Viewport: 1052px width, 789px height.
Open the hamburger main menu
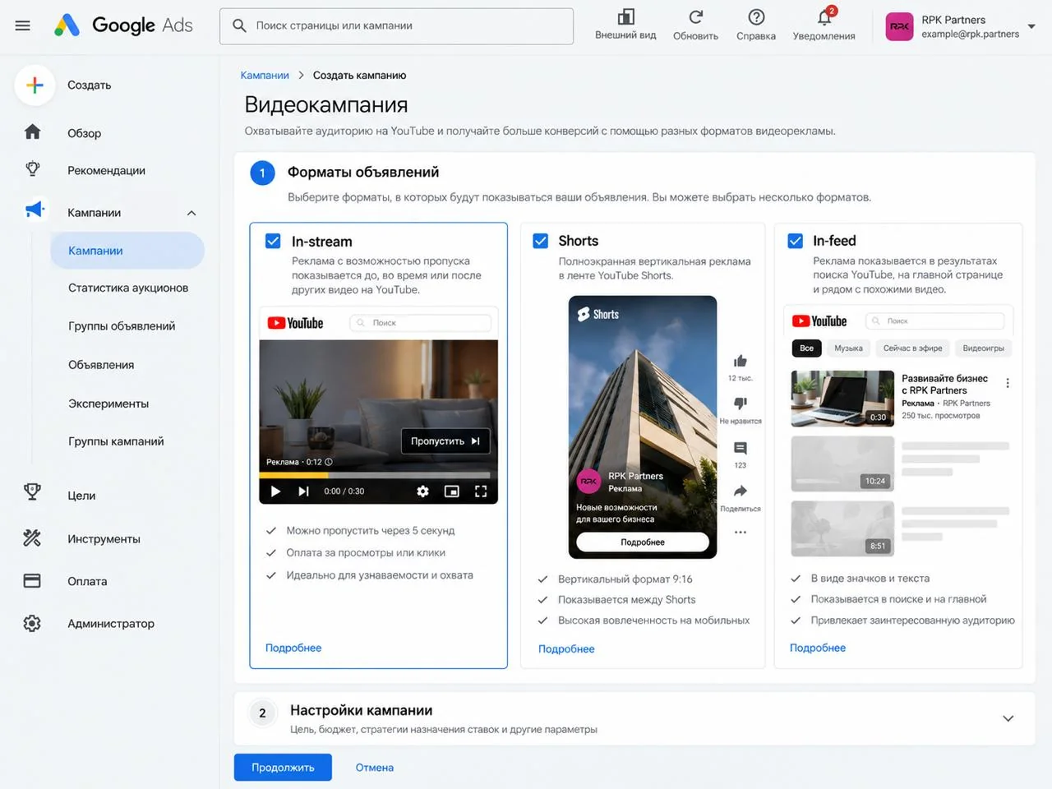(x=23, y=25)
